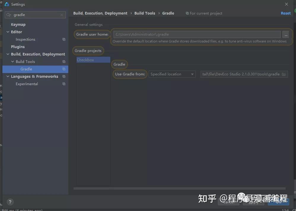This screenshot has width=296, height=211.
Task: Browse for Gradle user home directory
Action: pyautogui.click(x=286, y=34)
